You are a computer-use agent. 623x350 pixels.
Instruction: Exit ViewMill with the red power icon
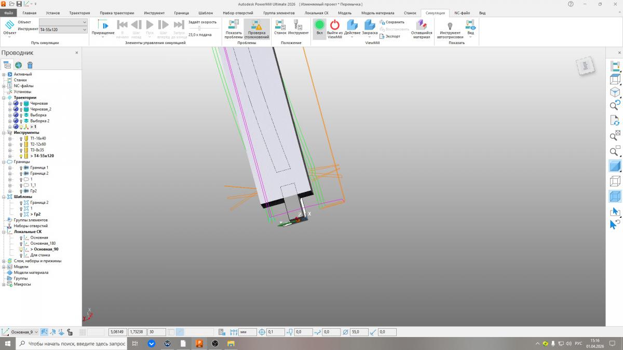(x=335, y=25)
